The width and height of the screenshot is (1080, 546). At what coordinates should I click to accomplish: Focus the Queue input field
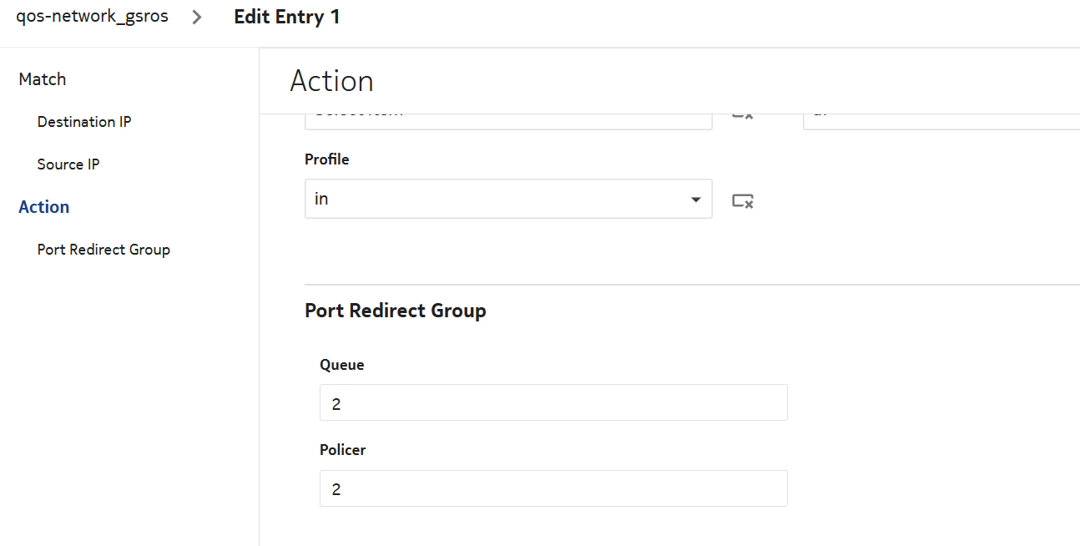[553, 403]
